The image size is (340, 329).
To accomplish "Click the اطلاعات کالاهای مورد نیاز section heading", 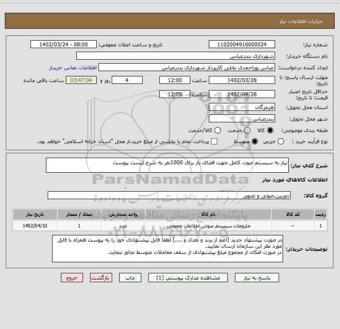I will [x=295, y=180].
